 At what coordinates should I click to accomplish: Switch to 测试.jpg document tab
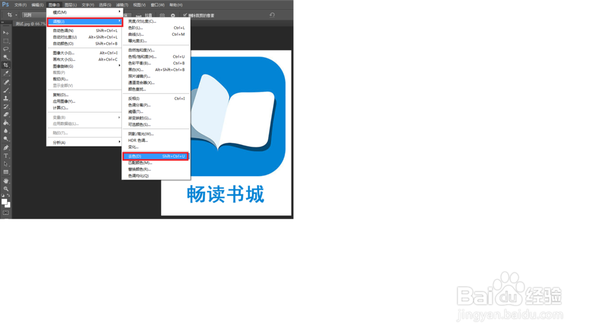30,24
